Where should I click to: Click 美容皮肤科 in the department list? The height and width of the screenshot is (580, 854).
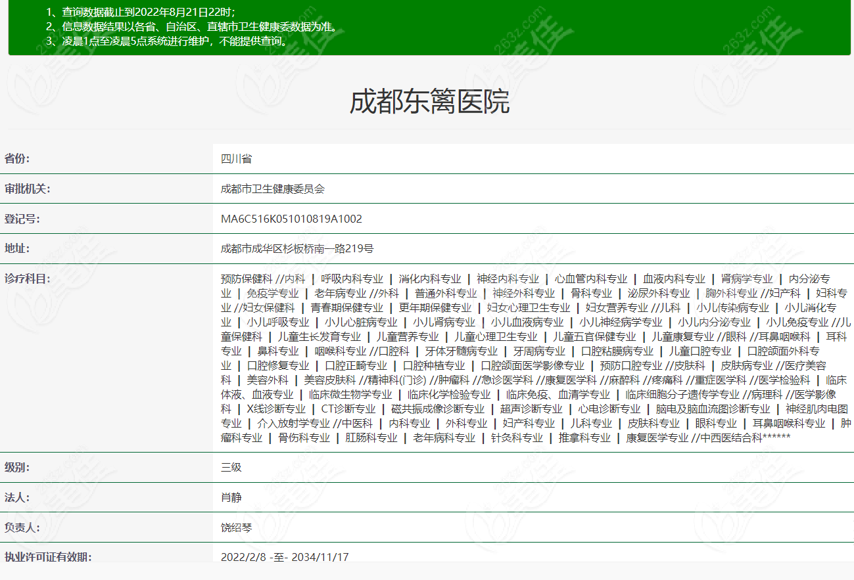329,380
